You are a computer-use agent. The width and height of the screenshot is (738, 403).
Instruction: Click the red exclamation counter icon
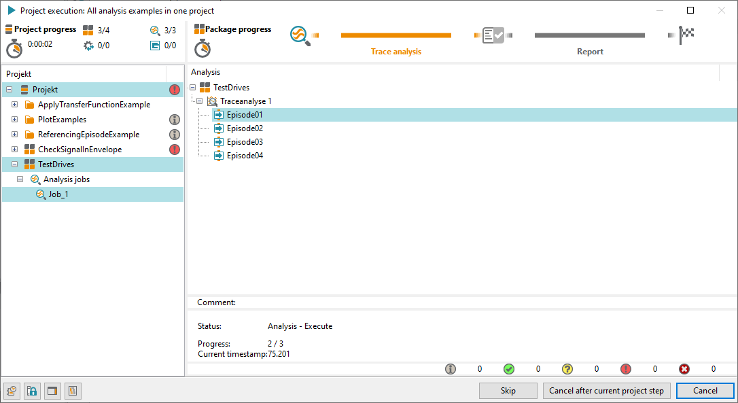pos(625,369)
